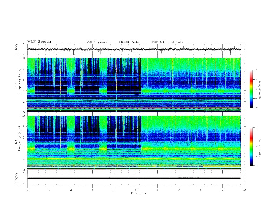Image resolution: width=275 pixels, height=213 pixels.
Task: Click the ch.1 voltage waveform trace
Action: point(134,49)
